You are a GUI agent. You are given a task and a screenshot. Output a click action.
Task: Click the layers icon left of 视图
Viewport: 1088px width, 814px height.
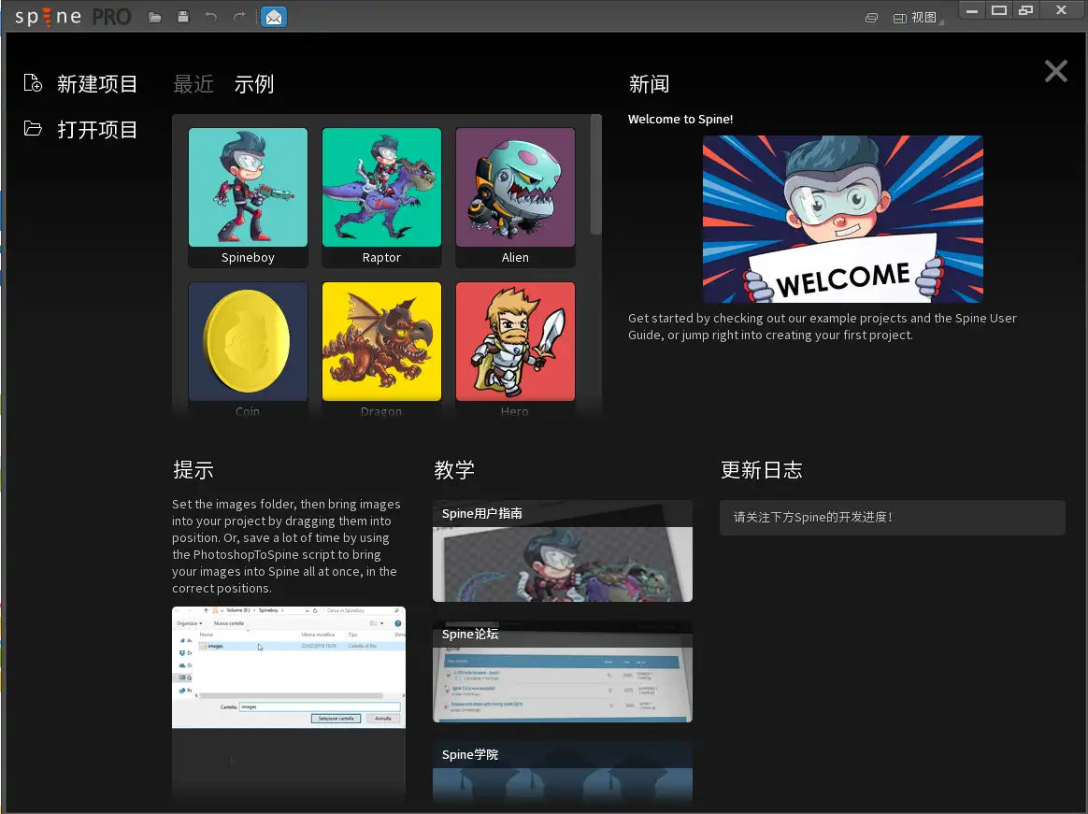point(871,18)
